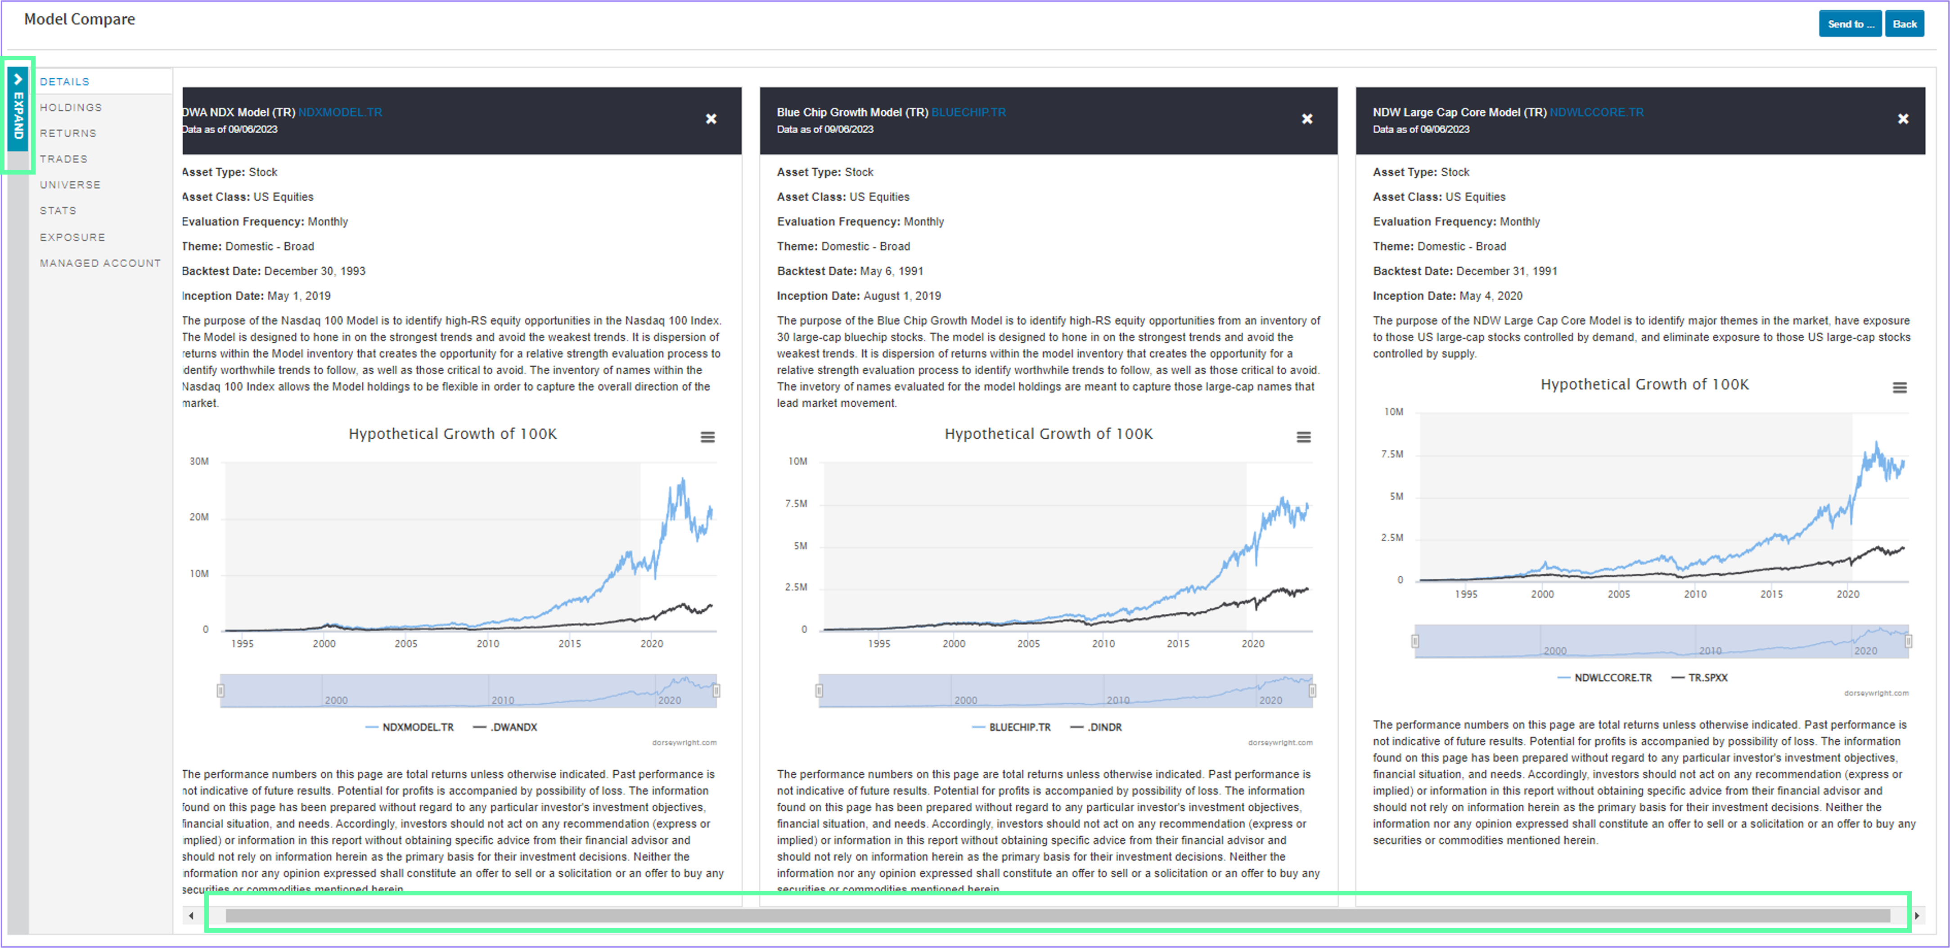
Task: Click the left range handle of NDX chart navigator
Action: (x=220, y=690)
